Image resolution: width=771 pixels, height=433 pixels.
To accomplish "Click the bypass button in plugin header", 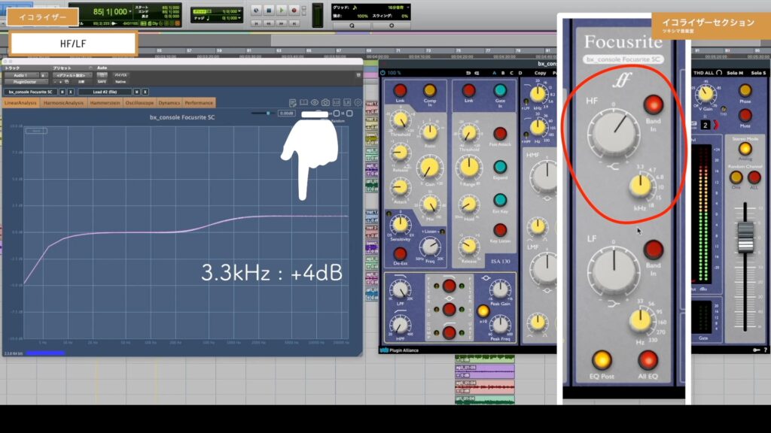I will pos(120,76).
